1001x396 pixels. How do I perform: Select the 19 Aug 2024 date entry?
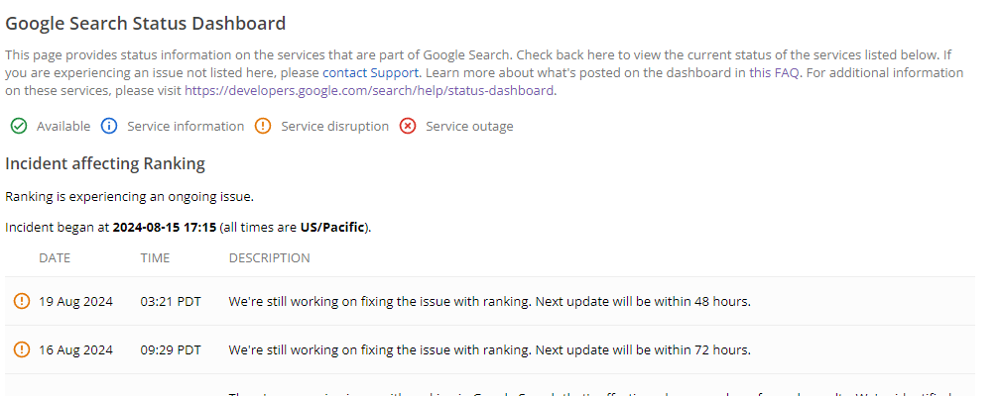pos(75,301)
